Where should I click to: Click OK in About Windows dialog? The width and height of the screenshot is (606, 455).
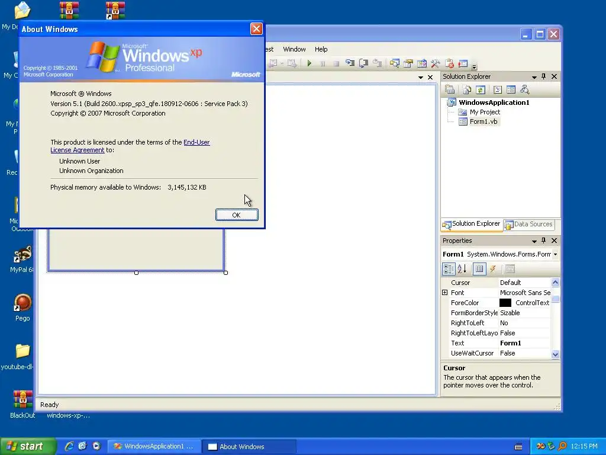click(x=237, y=214)
